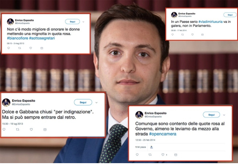Send the vladimirluxuria tweet via direct message
Screen dimensions: 238x165
point(202,34)
